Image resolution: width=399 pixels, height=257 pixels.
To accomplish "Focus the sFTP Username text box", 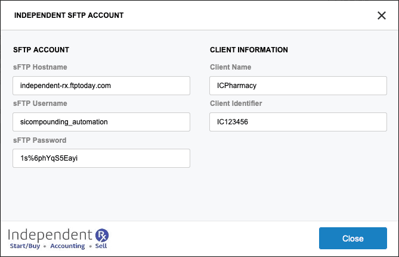I will click(101, 122).
